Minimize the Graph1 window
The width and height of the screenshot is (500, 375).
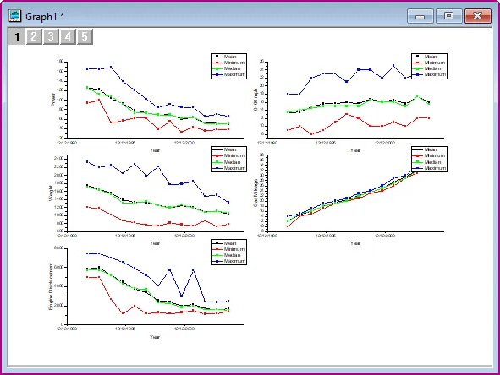(x=420, y=16)
